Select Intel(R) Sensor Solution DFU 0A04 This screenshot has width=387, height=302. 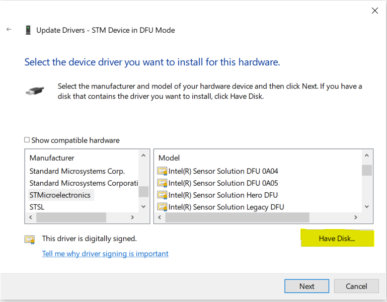click(223, 171)
